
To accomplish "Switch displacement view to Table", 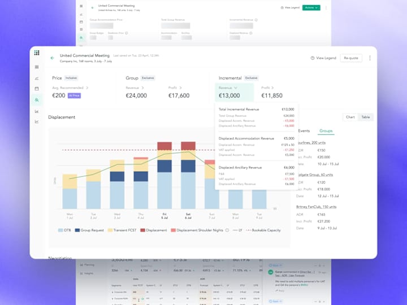I will click(366, 117).
